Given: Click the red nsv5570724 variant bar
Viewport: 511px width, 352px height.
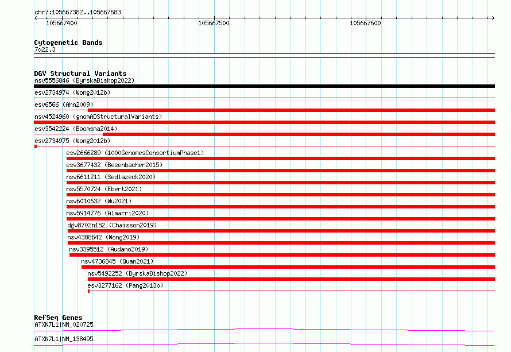Looking at the screenshot, I should [281, 195].
